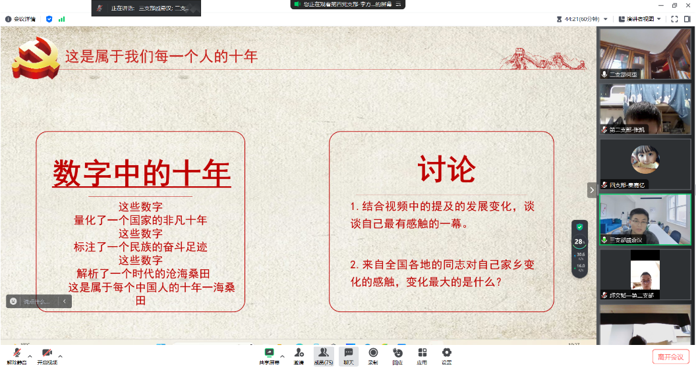Unmute the microphone (解除静音)

[x=17, y=355]
